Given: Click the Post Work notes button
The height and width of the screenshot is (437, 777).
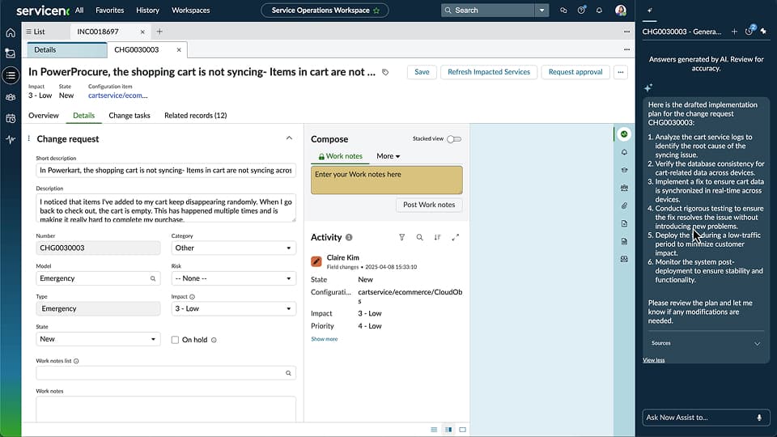Looking at the screenshot, I should (x=429, y=205).
